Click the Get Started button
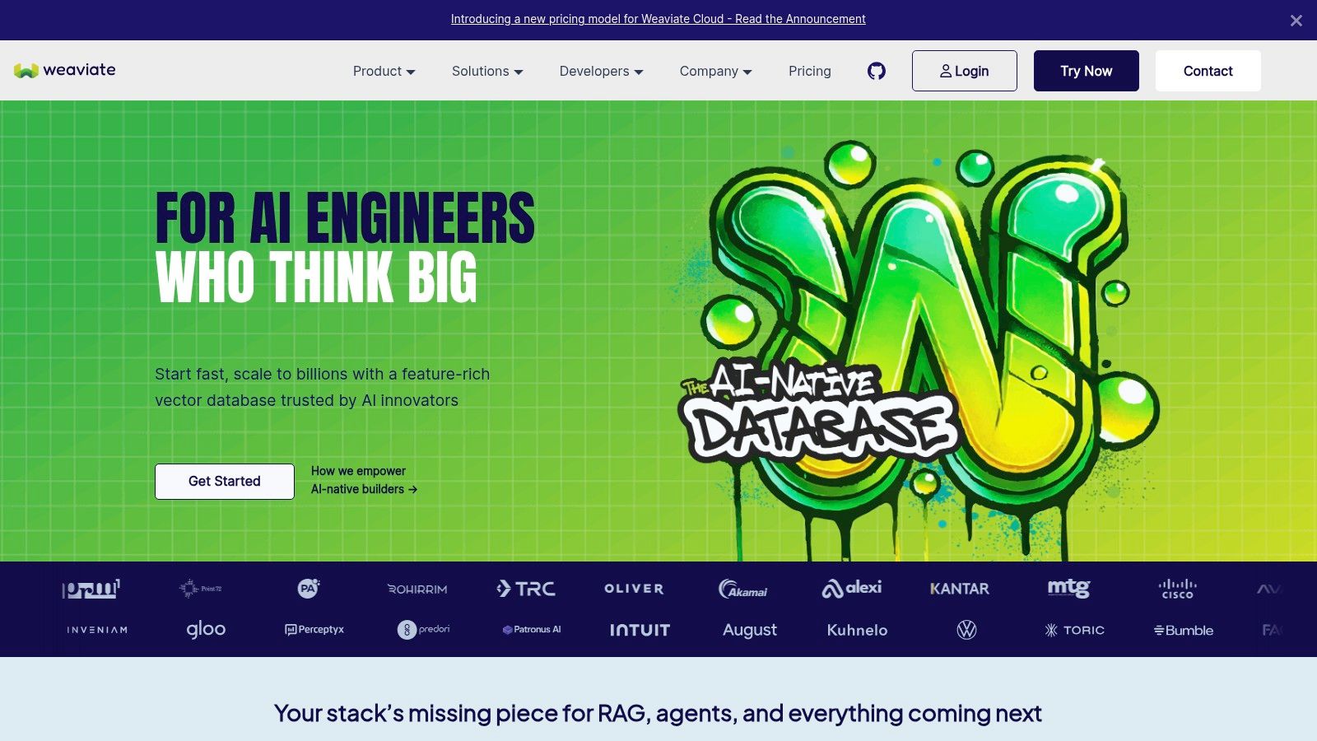This screenshot has height=741, width=1317. click(x=225, y=482)
